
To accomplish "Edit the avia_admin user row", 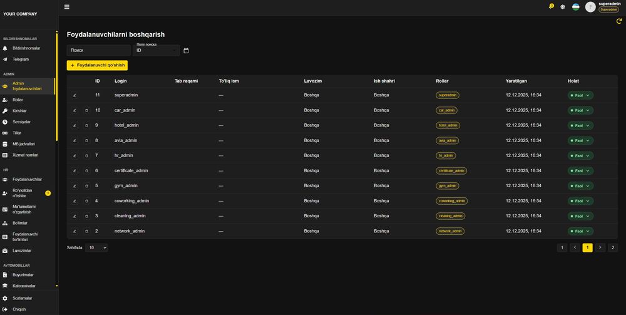I will pos(74,140).
